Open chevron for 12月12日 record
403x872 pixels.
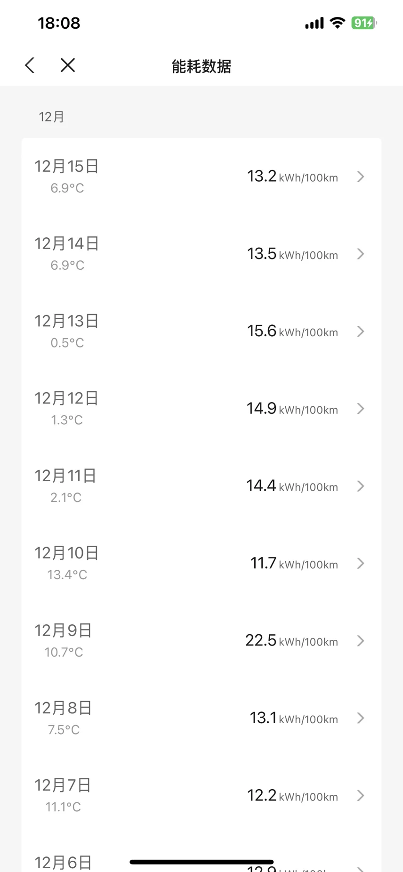pos(361,409)
